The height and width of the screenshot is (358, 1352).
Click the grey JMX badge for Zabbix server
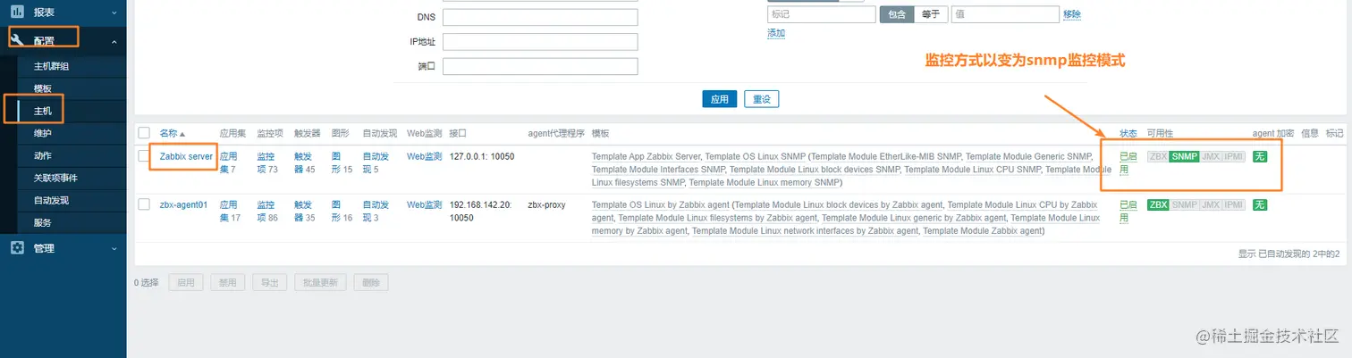click(1211, 156)
